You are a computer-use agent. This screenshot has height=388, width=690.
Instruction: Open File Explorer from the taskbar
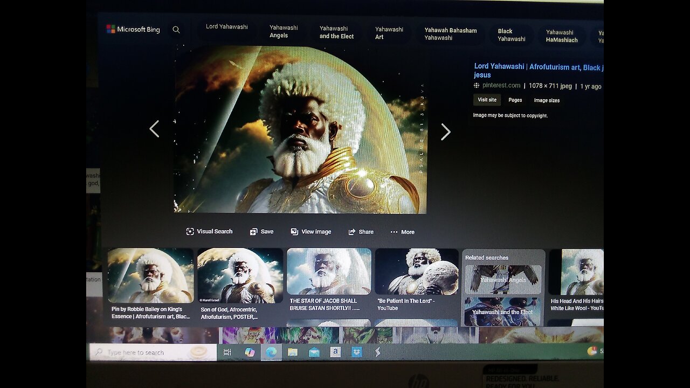click(x=293, y=352)
